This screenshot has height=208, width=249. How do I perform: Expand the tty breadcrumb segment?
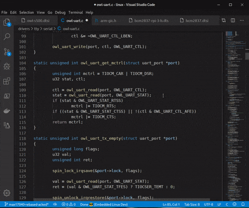coord(37,29)
